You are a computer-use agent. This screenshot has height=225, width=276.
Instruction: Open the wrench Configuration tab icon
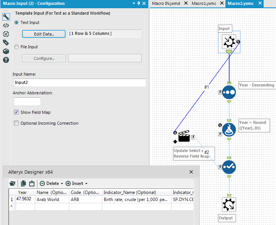coord(6,17)
